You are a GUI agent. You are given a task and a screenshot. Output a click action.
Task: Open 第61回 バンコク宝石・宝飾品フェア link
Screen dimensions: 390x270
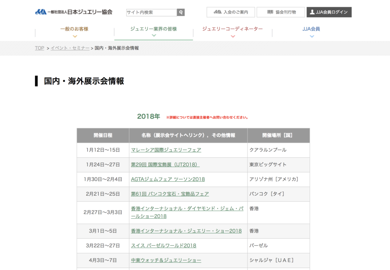pos(170,194)
